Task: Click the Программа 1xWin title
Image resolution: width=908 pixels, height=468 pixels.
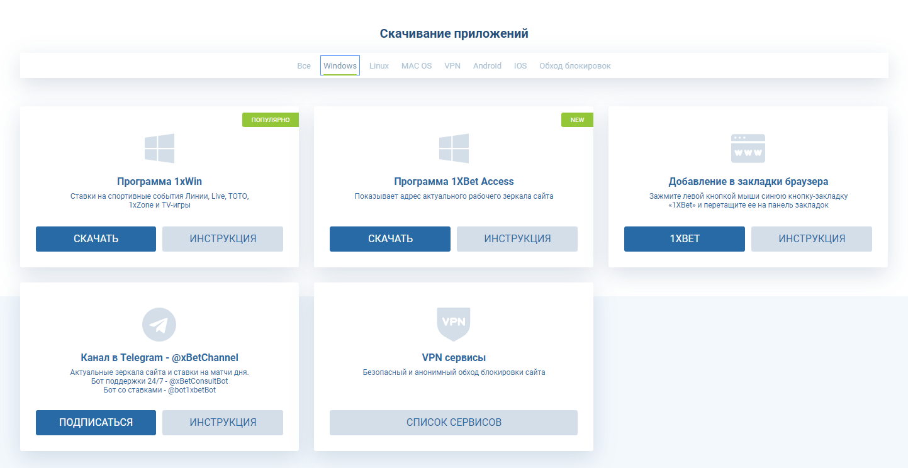Action: pos(159,182)
